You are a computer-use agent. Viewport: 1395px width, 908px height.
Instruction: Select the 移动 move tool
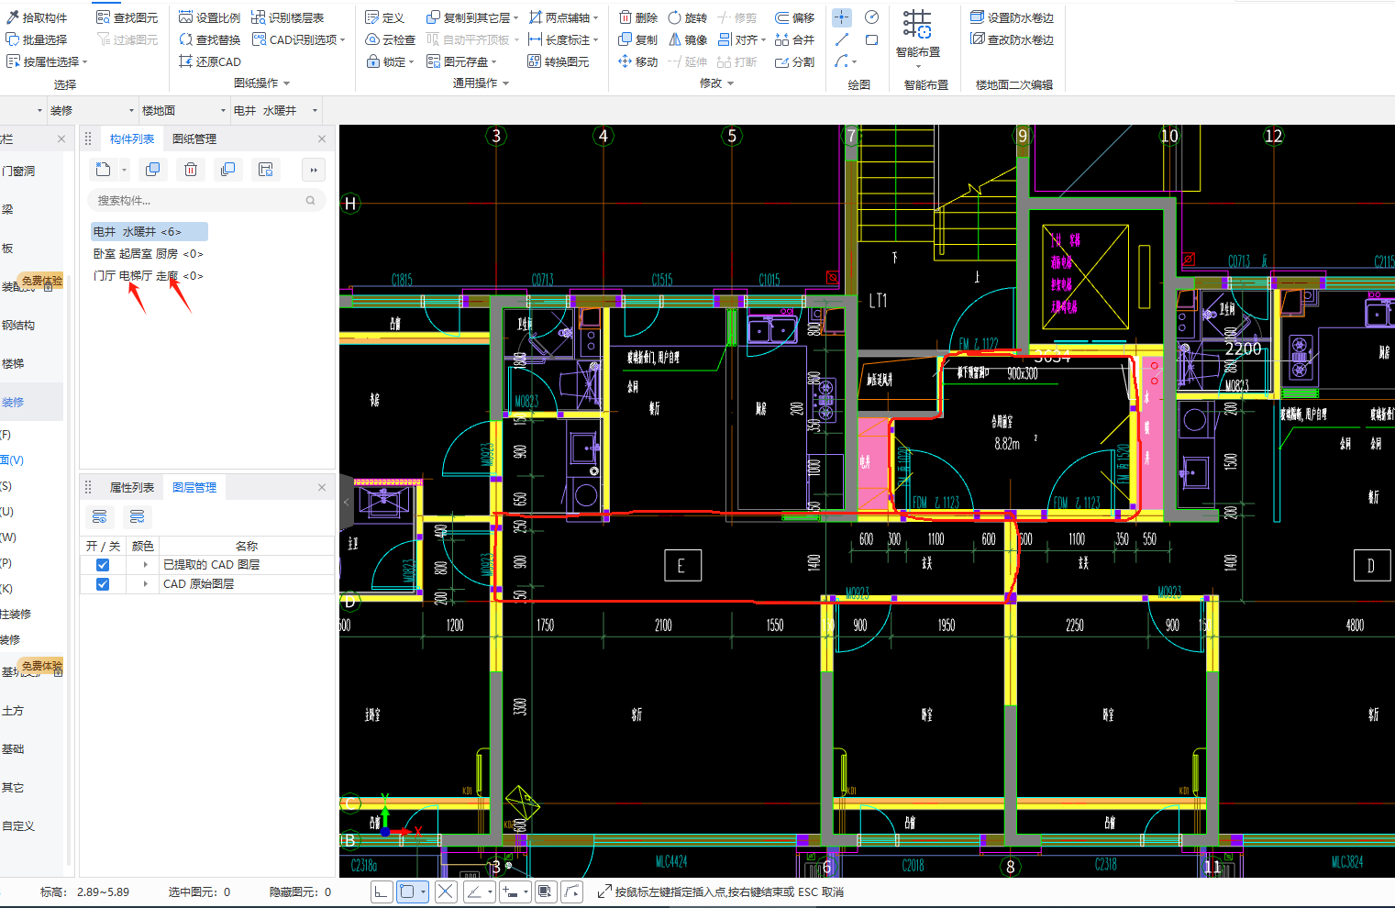pyautogui.click(x=638, y=61)
